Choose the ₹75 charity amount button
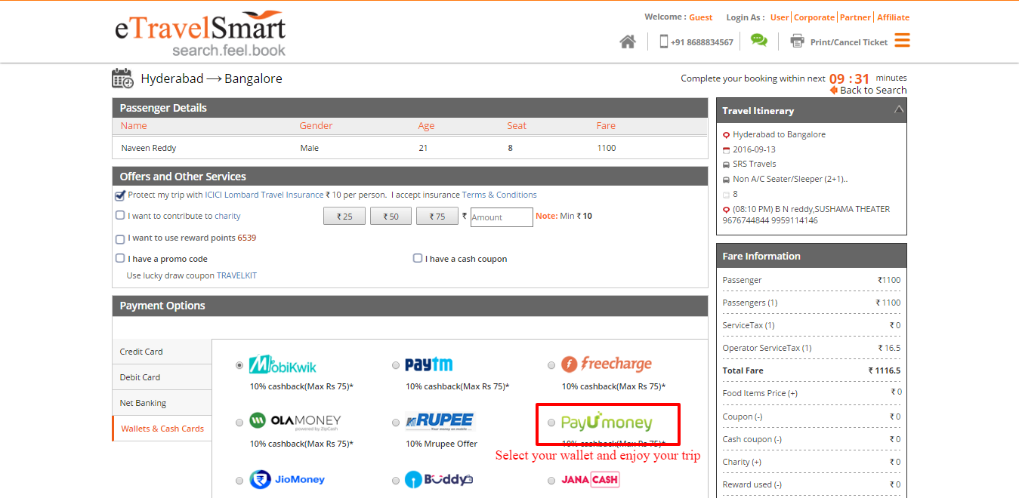Viewport: 1019px width, 498px height. (437, 217)
